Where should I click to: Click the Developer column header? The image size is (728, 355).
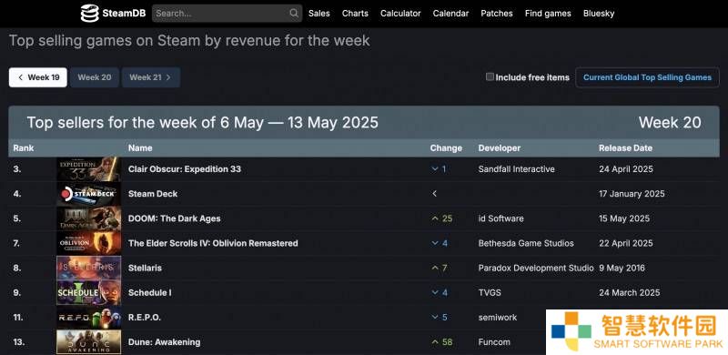[x=500, y=148]
